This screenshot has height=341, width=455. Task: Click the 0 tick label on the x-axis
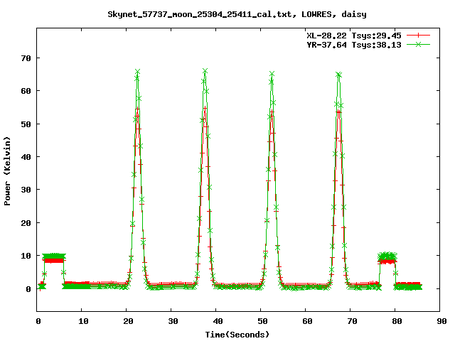coord(38,321)
